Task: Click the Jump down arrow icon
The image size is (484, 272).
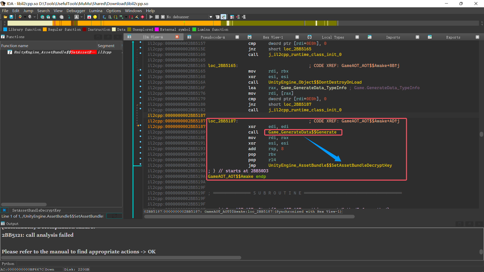Action: point(69,17)
